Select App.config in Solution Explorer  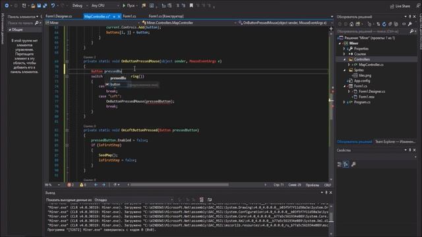tap(361, 81)
